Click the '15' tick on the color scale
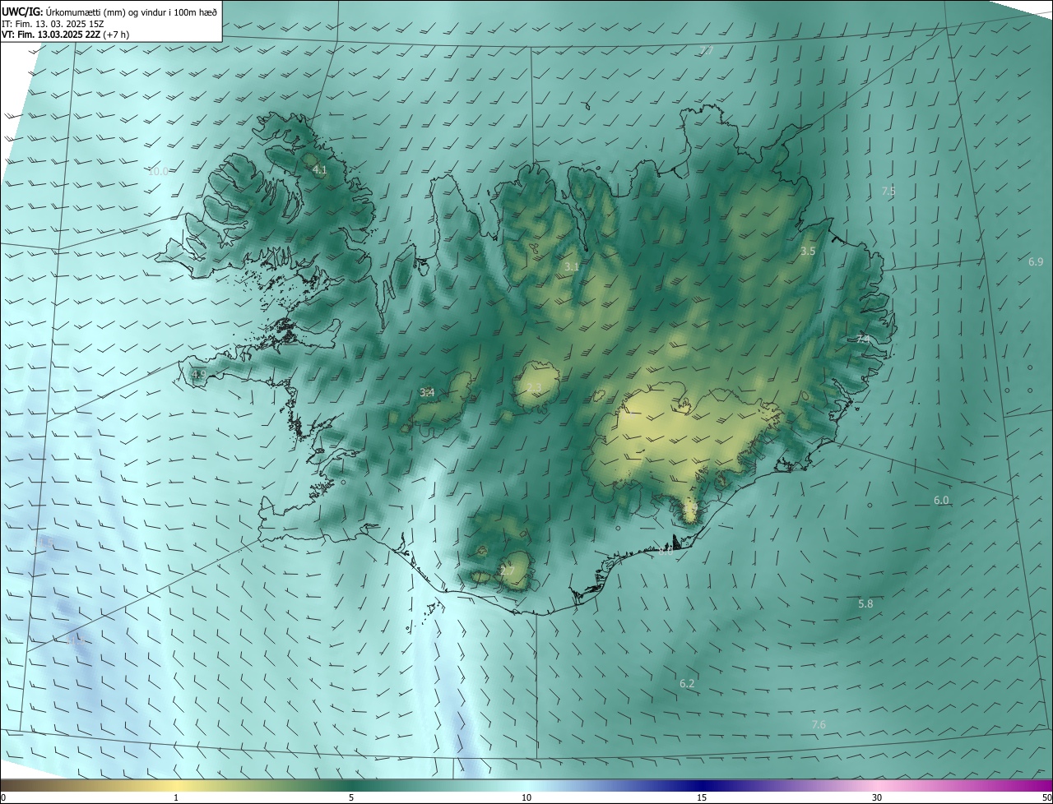1053x804 pixels. 702,798
